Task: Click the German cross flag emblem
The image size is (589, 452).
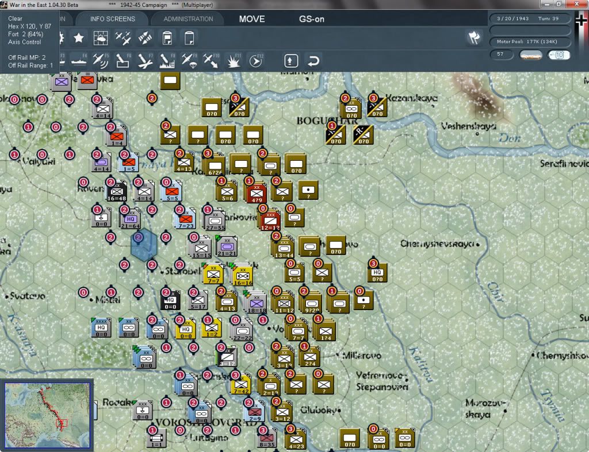Action: pos(581,21)
